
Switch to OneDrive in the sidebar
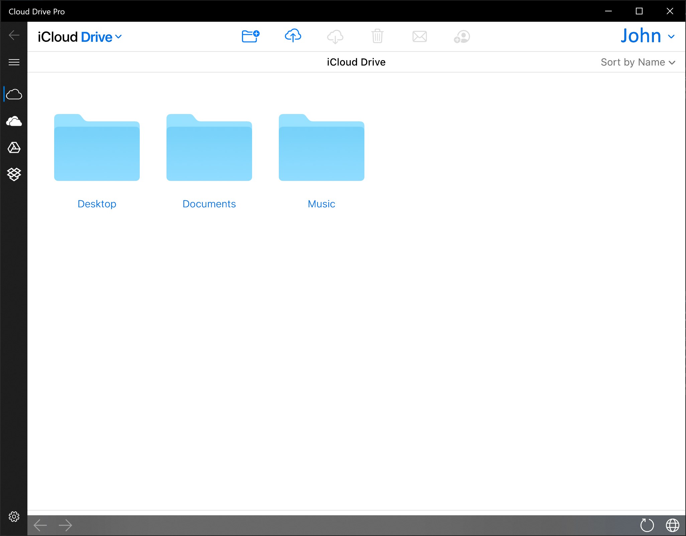[14, 121]
